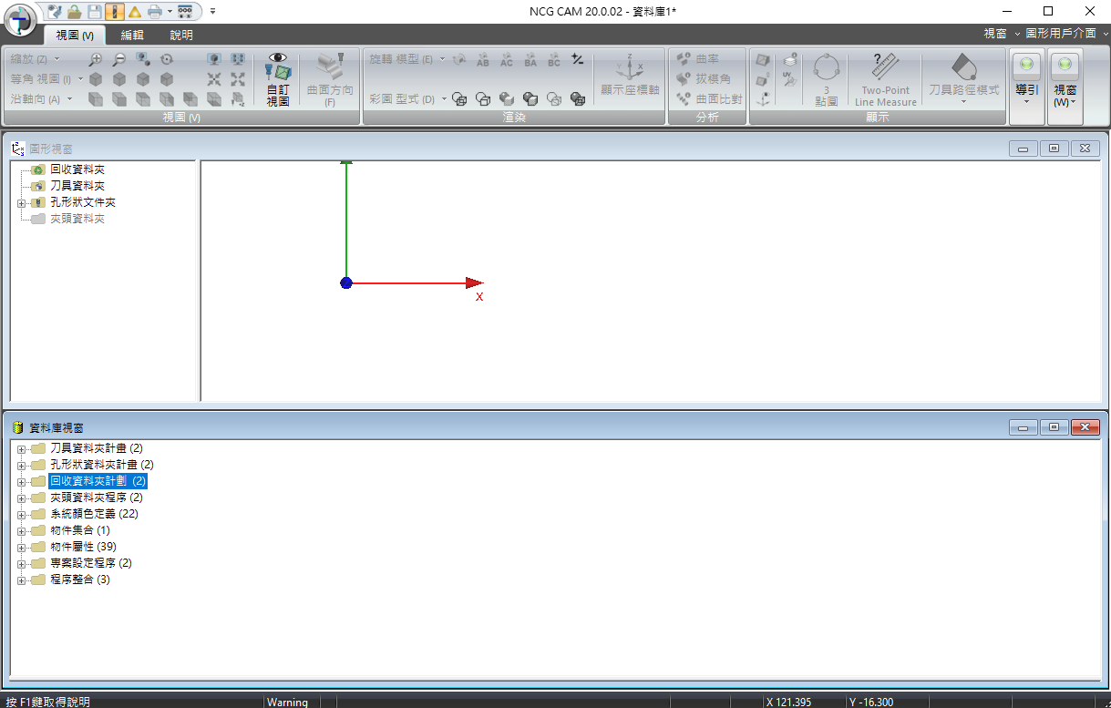
Task: Click the yellow warning triangle icon
Action: pyautogui.click(x=134, y=12)
